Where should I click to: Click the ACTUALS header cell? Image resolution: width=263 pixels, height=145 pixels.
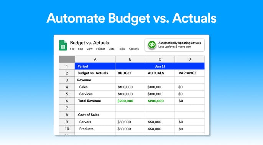[160, 73]
